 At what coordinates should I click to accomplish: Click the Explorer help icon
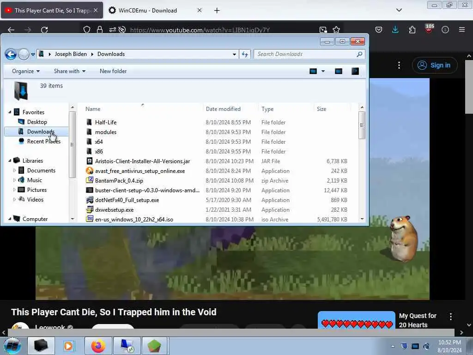point(355,71)
